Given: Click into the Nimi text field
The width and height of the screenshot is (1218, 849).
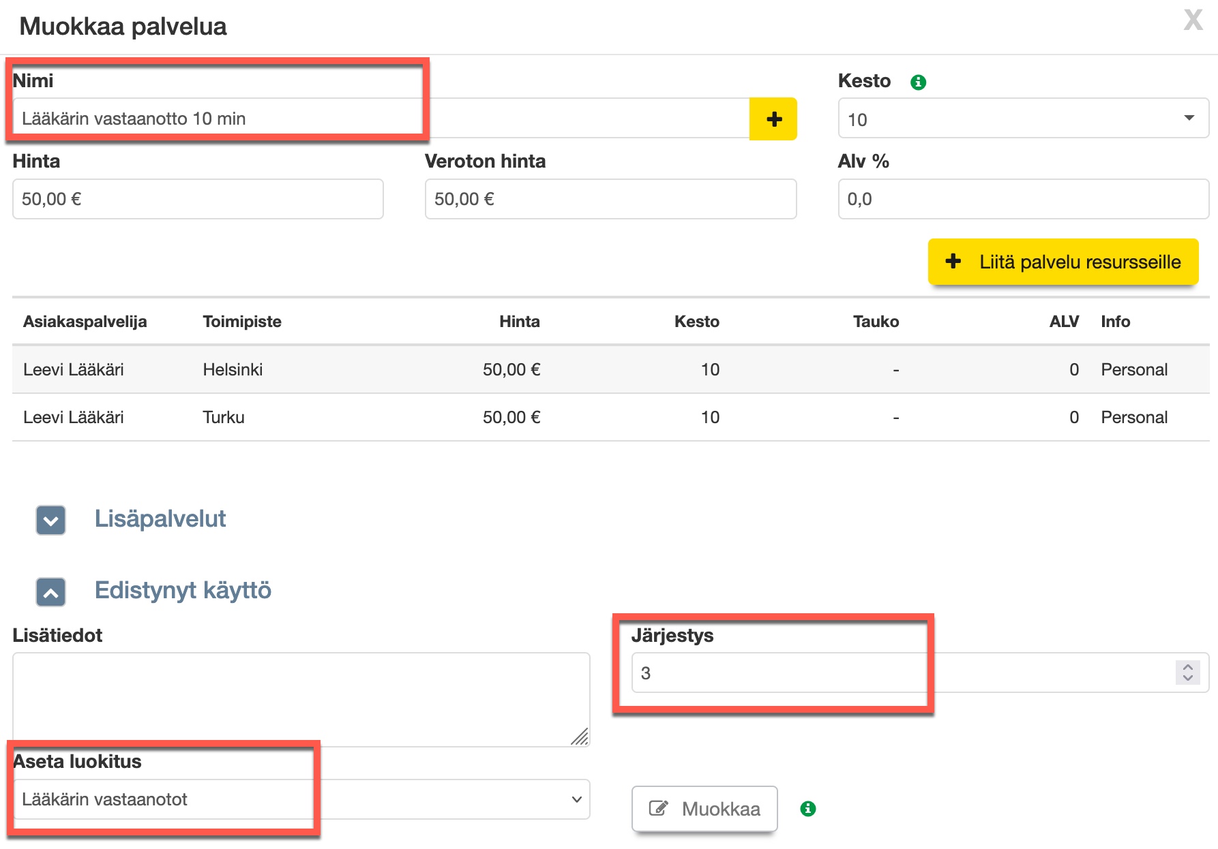Looking at the screenshot, I should [381, 119].
